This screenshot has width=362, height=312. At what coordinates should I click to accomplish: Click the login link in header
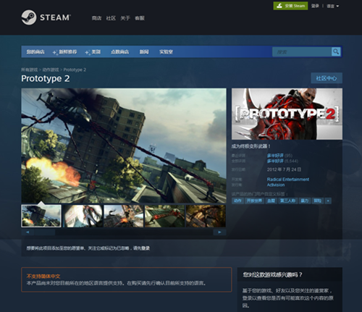pyautogui.click(x=315, y=6)
